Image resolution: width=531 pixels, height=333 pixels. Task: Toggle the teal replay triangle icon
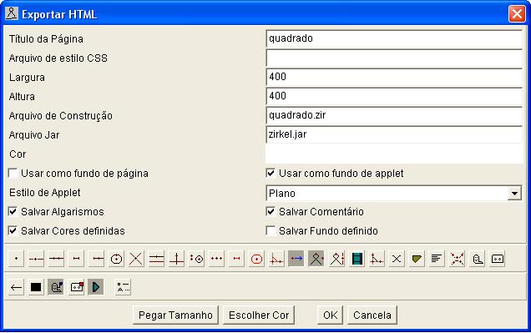pos(96,288)
